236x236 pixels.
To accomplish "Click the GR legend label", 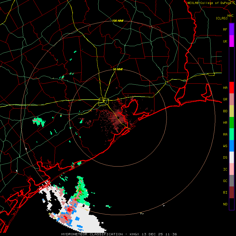I will (225, 99).
